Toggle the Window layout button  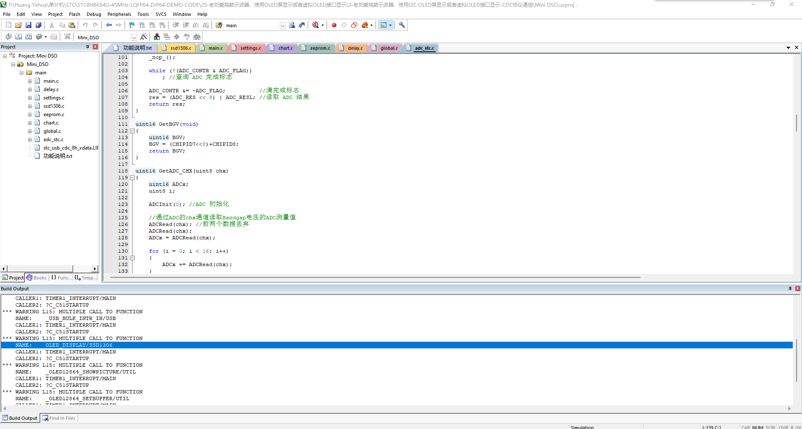pyautogui.click(x=383, y=25)
